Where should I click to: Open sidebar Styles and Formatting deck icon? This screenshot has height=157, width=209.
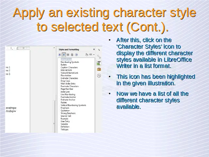[99, 63]
